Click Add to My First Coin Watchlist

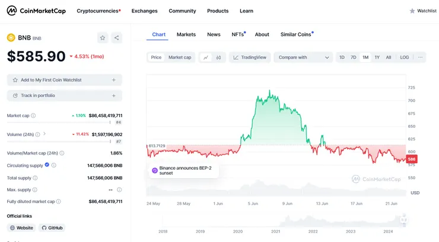click(x=65, y=80)
